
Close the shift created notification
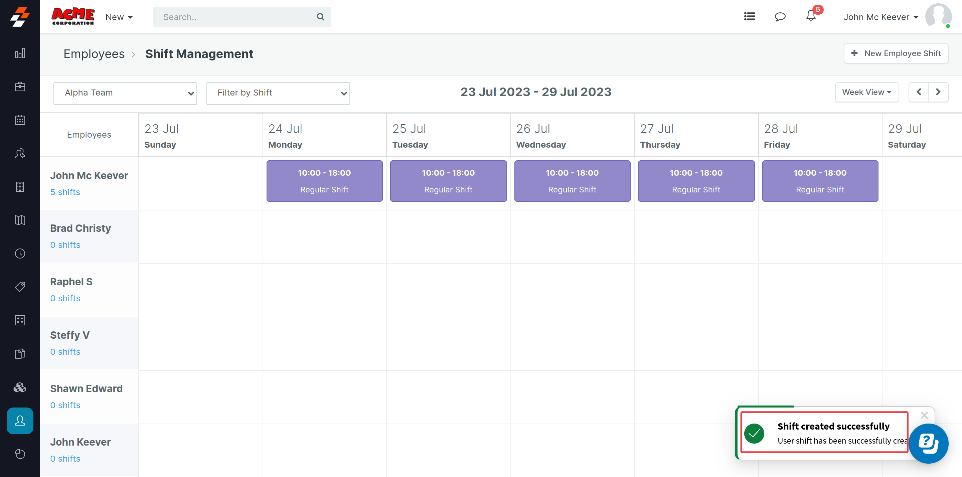point(924,415)
